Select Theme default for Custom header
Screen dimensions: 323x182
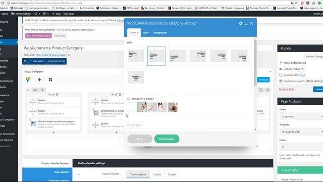[138, 174]
